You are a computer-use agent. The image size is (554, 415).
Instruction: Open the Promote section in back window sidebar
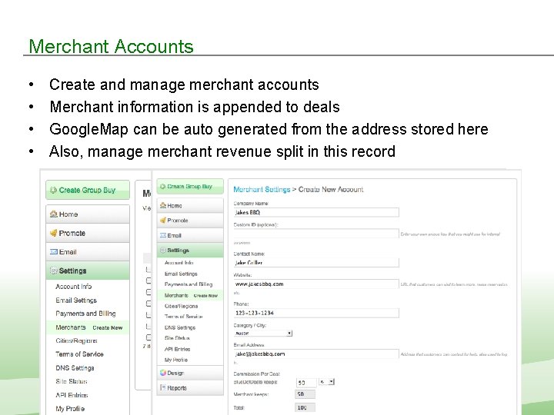88,233
